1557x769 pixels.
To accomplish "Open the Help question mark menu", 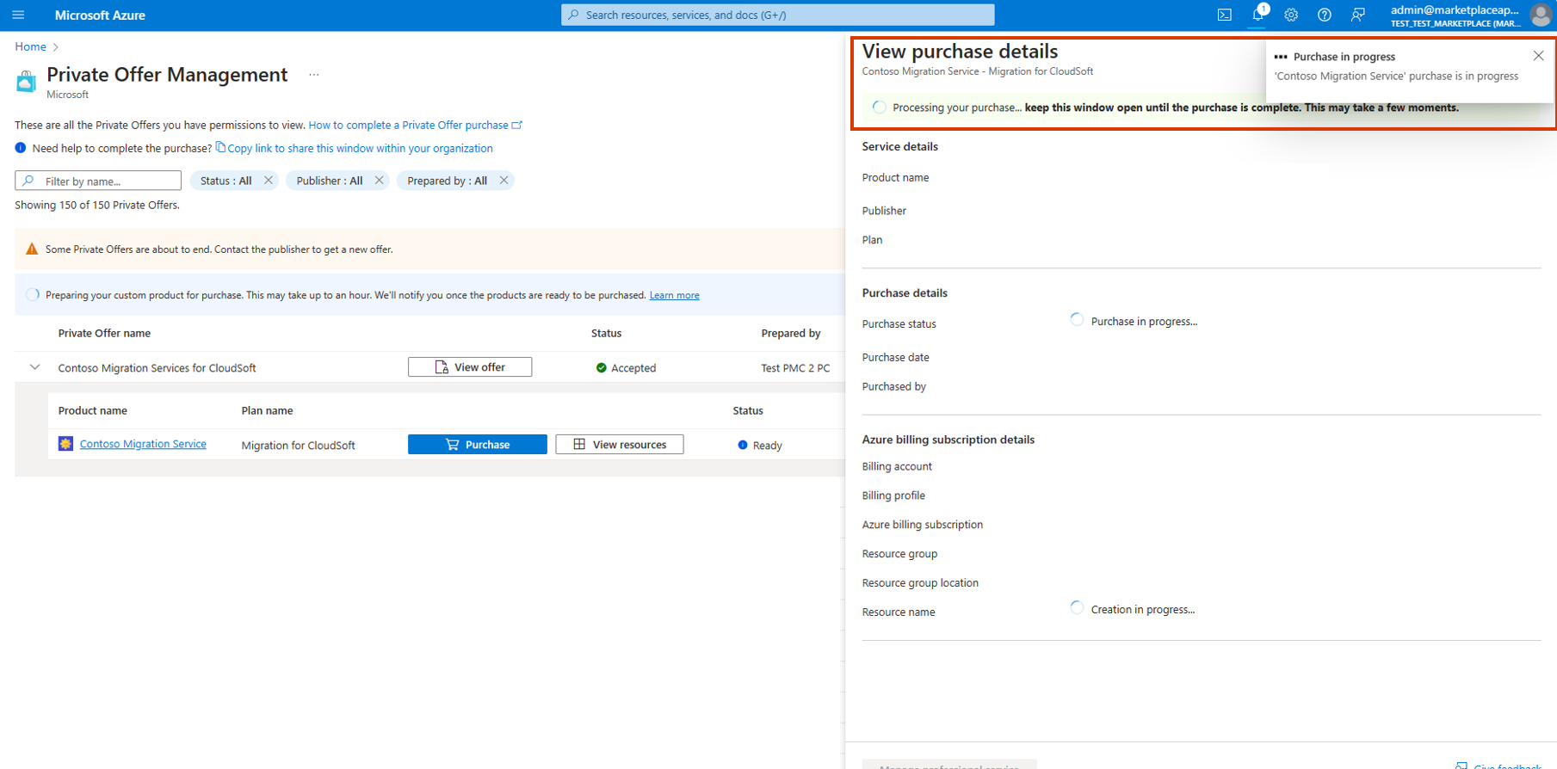I will 1325,15.
